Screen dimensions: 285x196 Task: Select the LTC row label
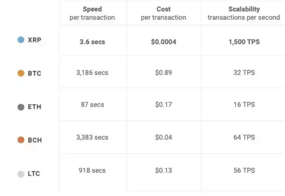tap(34, 174)
